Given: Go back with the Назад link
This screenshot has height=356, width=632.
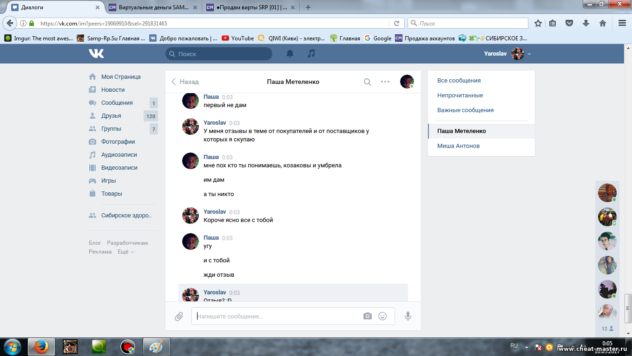Looking at the screenshot, I should 185,82.
